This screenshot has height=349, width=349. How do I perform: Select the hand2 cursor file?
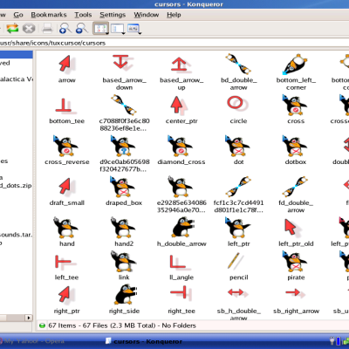point(124,232)
